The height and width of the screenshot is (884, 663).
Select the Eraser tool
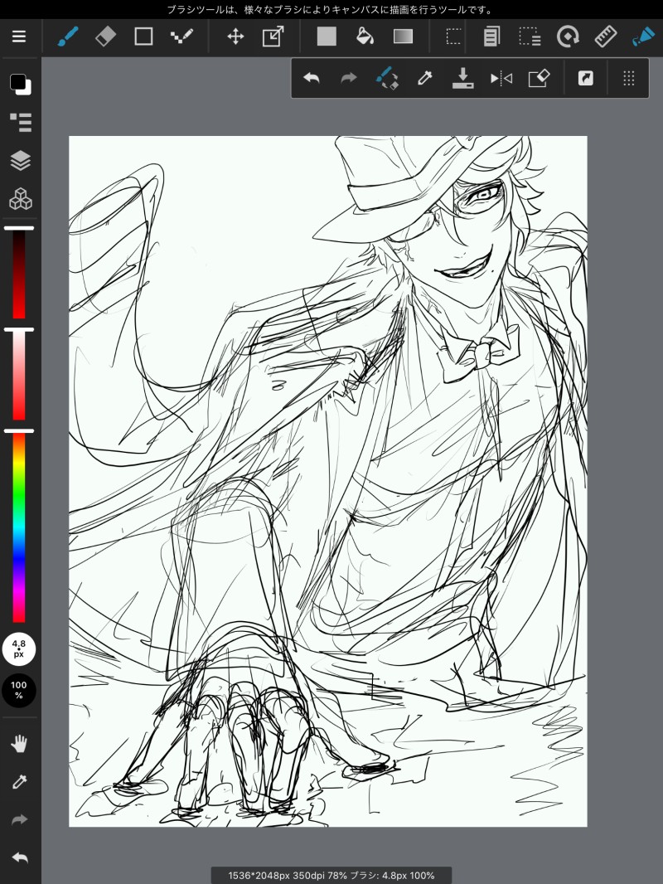105,36
